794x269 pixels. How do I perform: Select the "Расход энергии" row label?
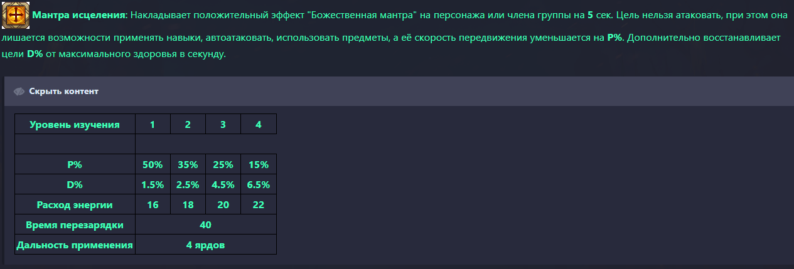(x=75, y=204)
